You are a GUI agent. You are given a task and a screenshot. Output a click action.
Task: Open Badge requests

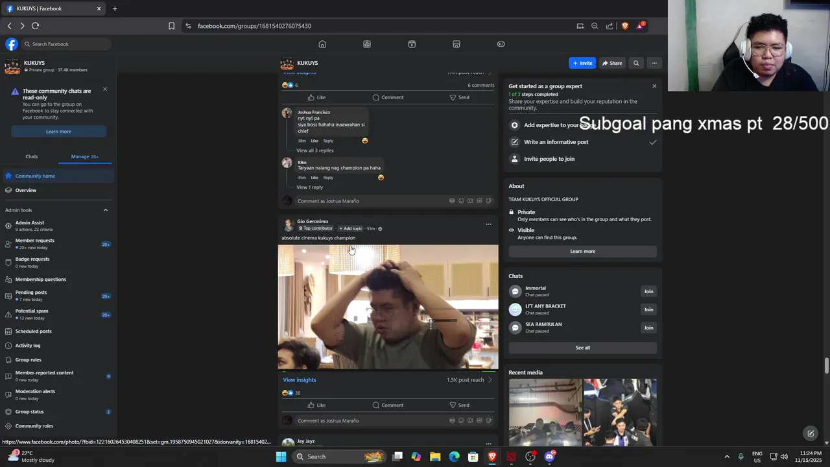click(x=58, y=263)
